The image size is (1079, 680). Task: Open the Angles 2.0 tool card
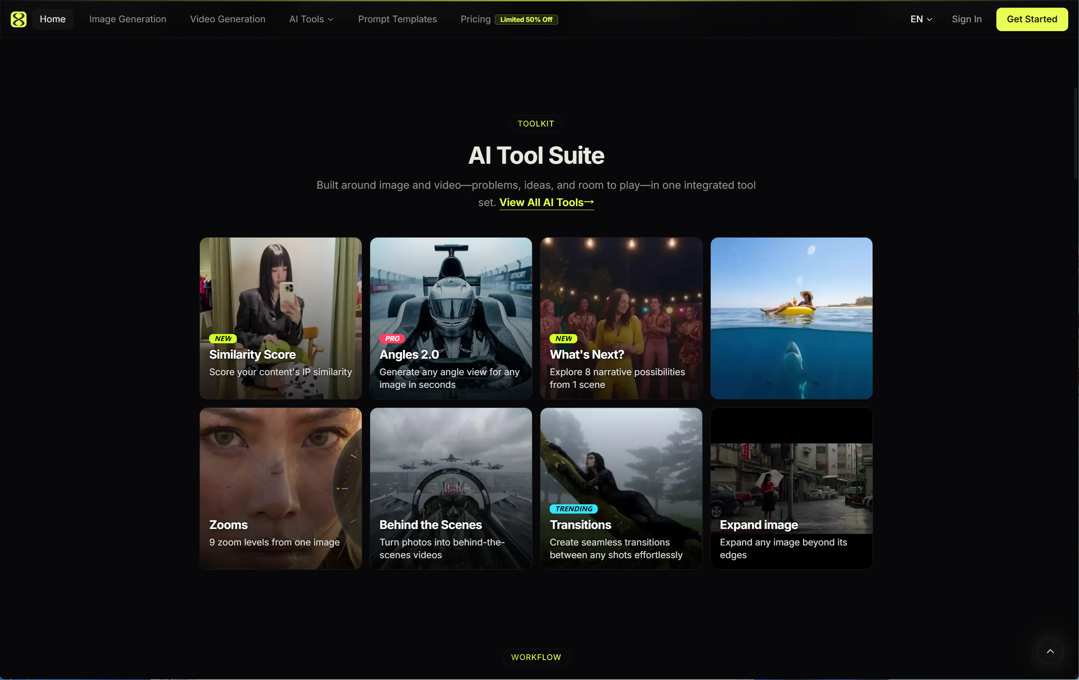click(451, 319)
